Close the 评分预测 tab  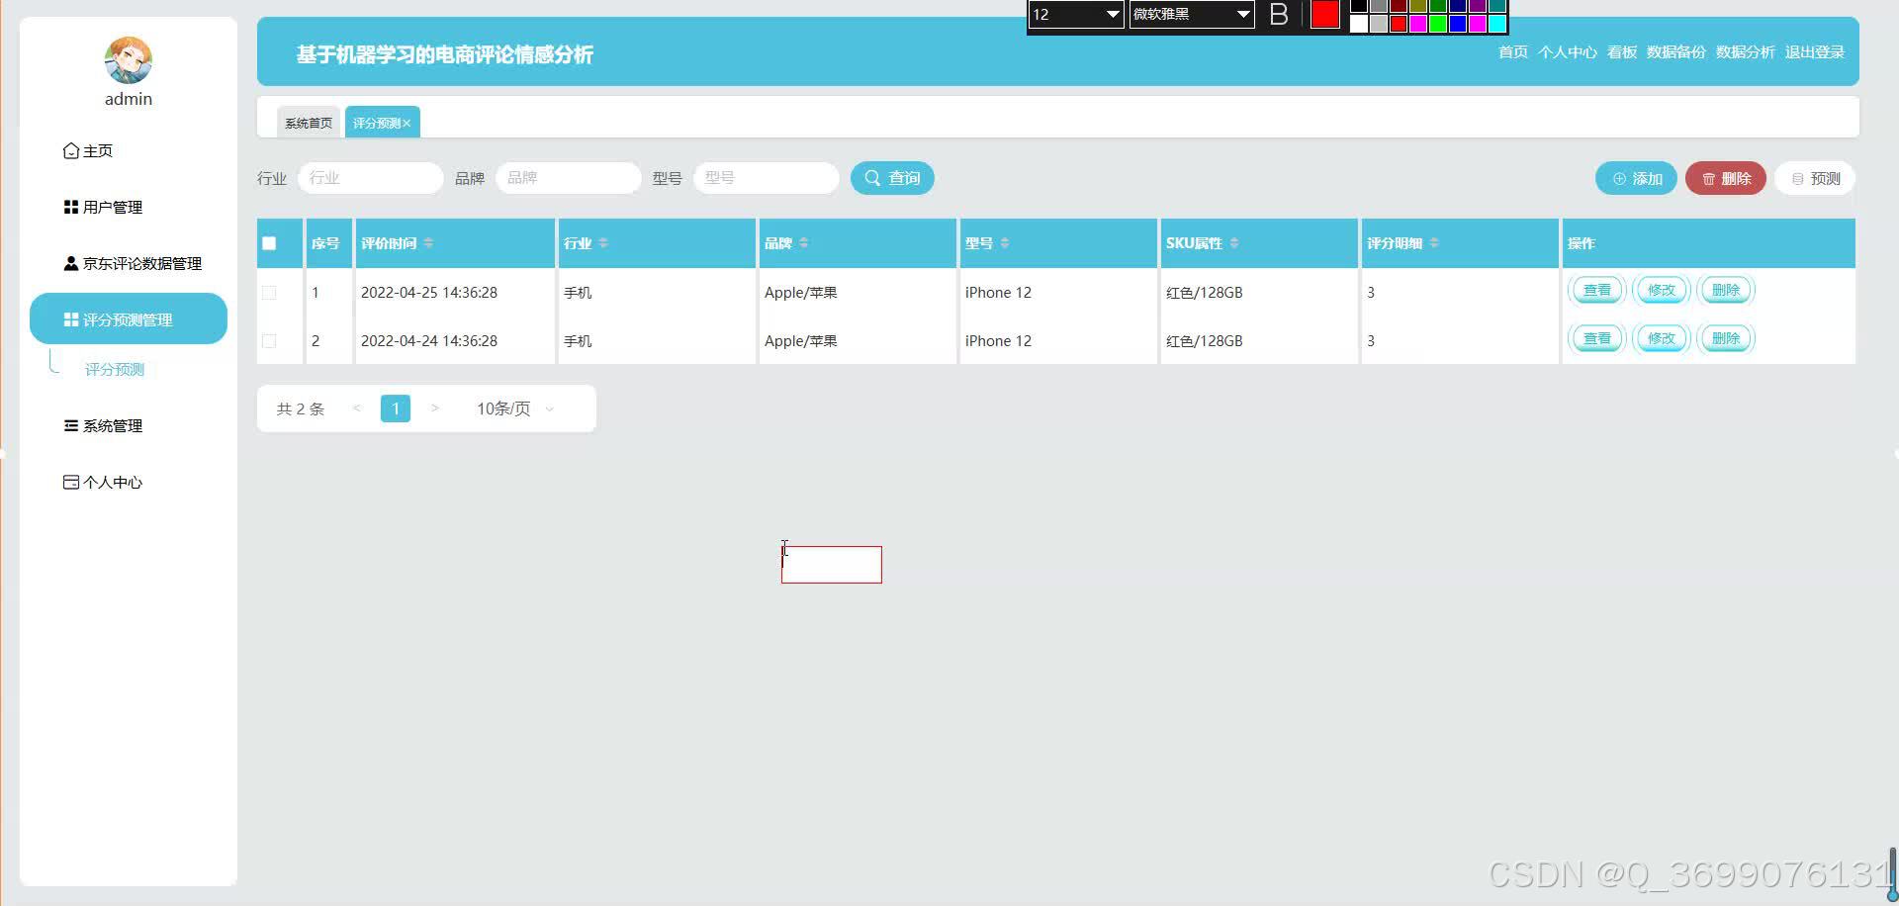click(407, 123)
